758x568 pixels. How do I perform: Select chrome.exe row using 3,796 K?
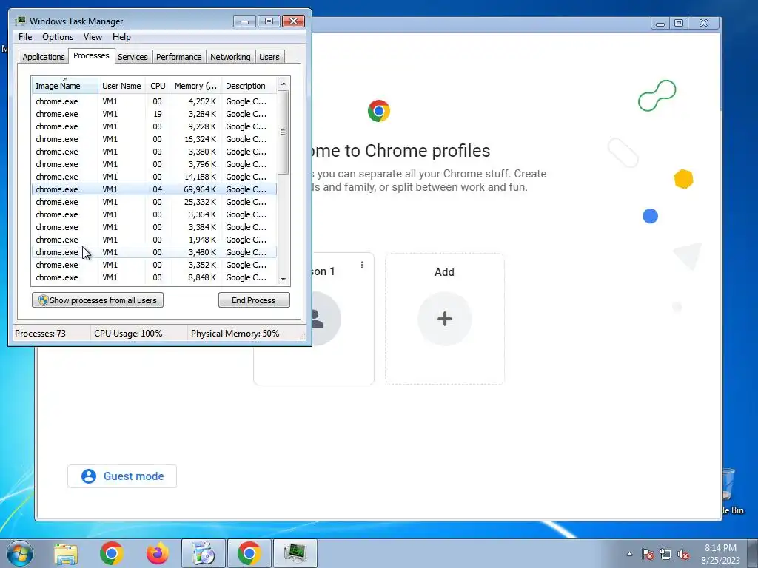(x=154, y=164)
